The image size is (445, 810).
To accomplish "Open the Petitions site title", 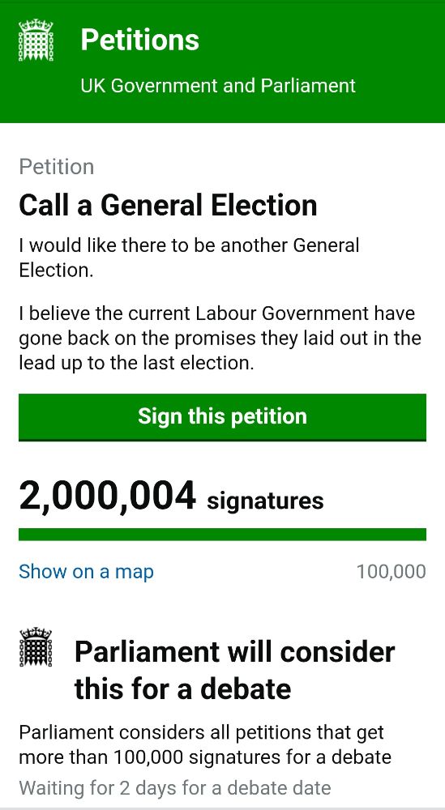I will tap(139, 40).
